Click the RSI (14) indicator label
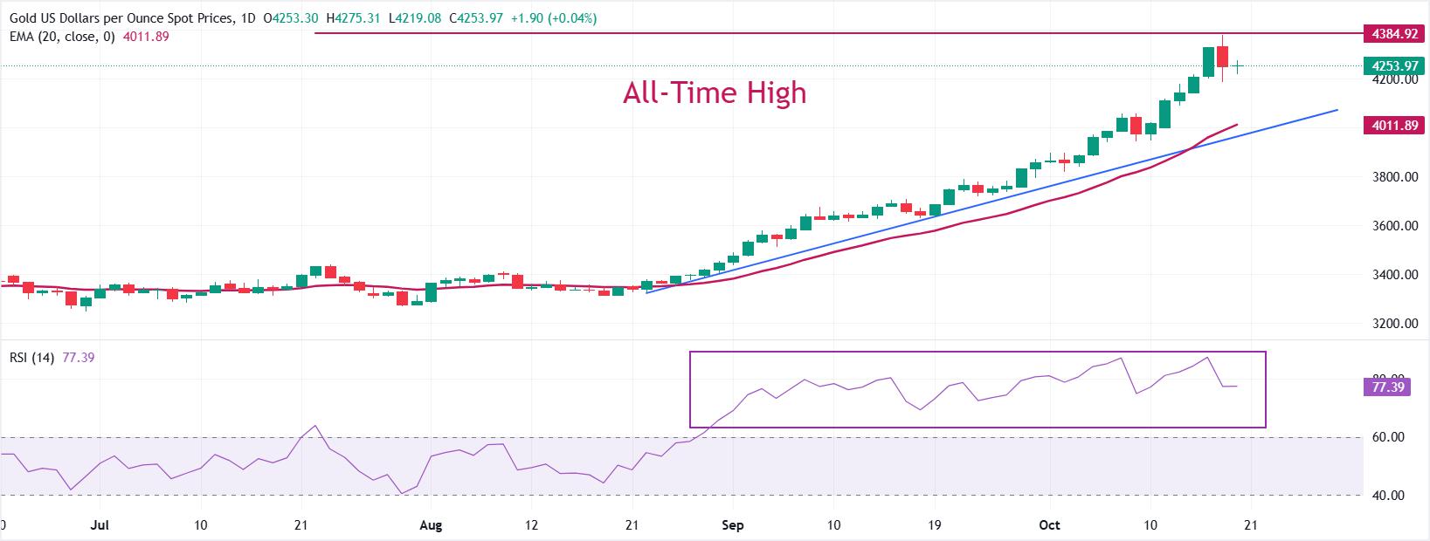This screenshot has height=541, width=1430. (x=31, y=358)
